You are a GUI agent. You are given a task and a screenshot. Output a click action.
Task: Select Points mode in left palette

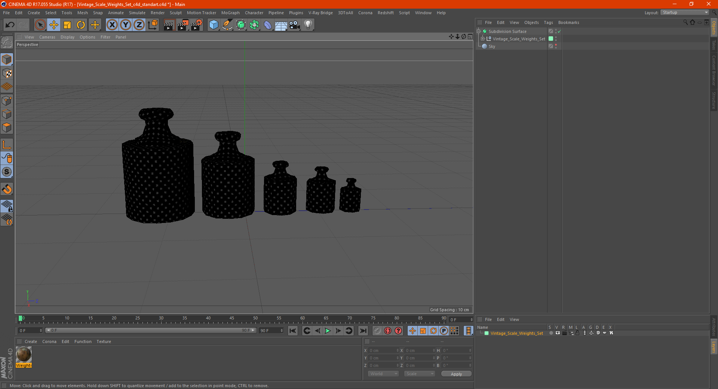[x=7, y=101]
